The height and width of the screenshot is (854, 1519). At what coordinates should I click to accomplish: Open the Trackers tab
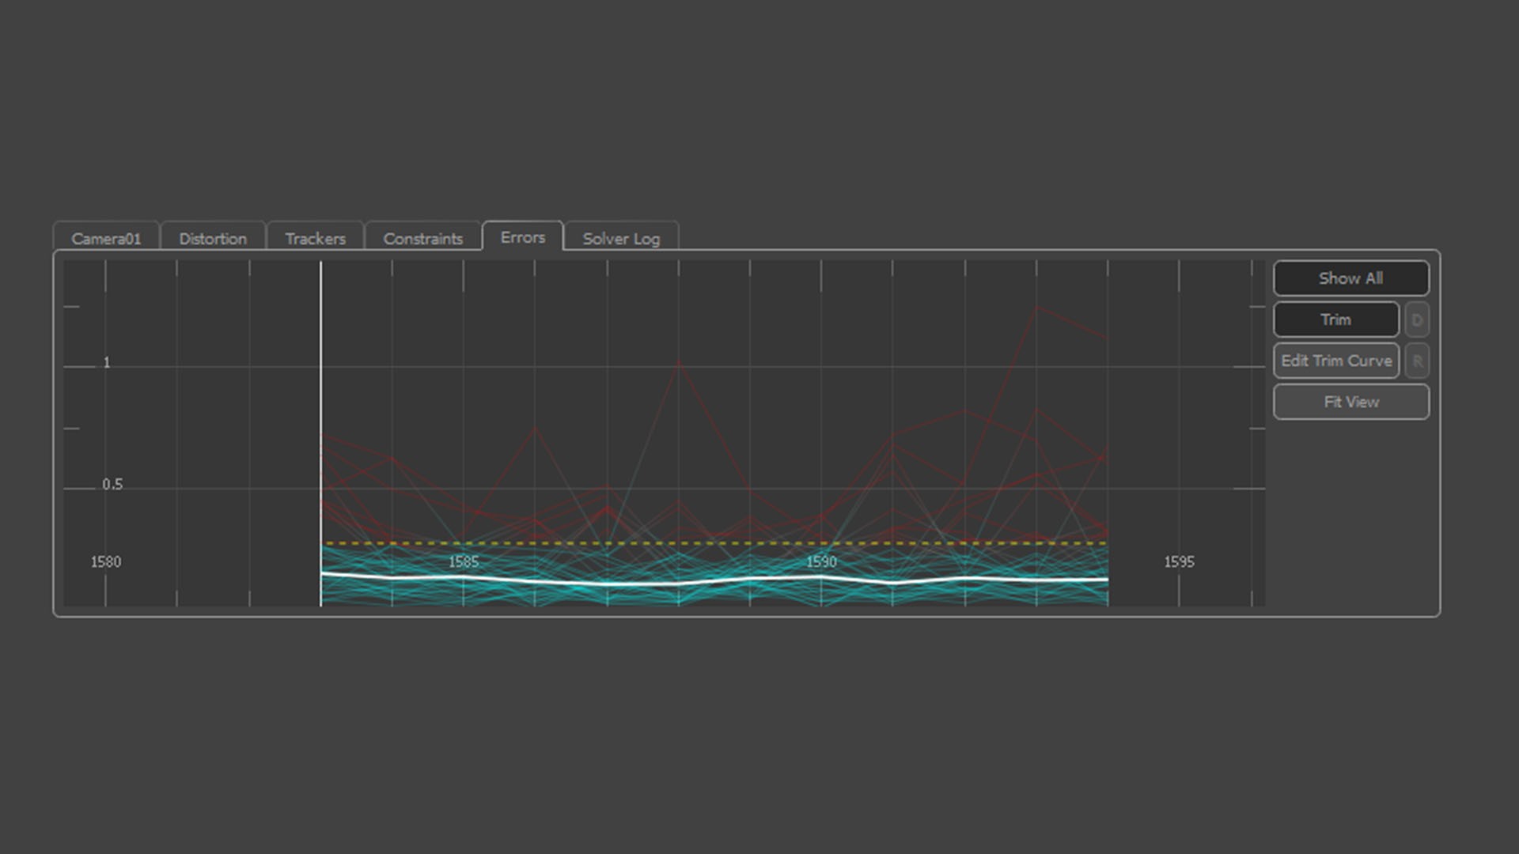(315, 238)
